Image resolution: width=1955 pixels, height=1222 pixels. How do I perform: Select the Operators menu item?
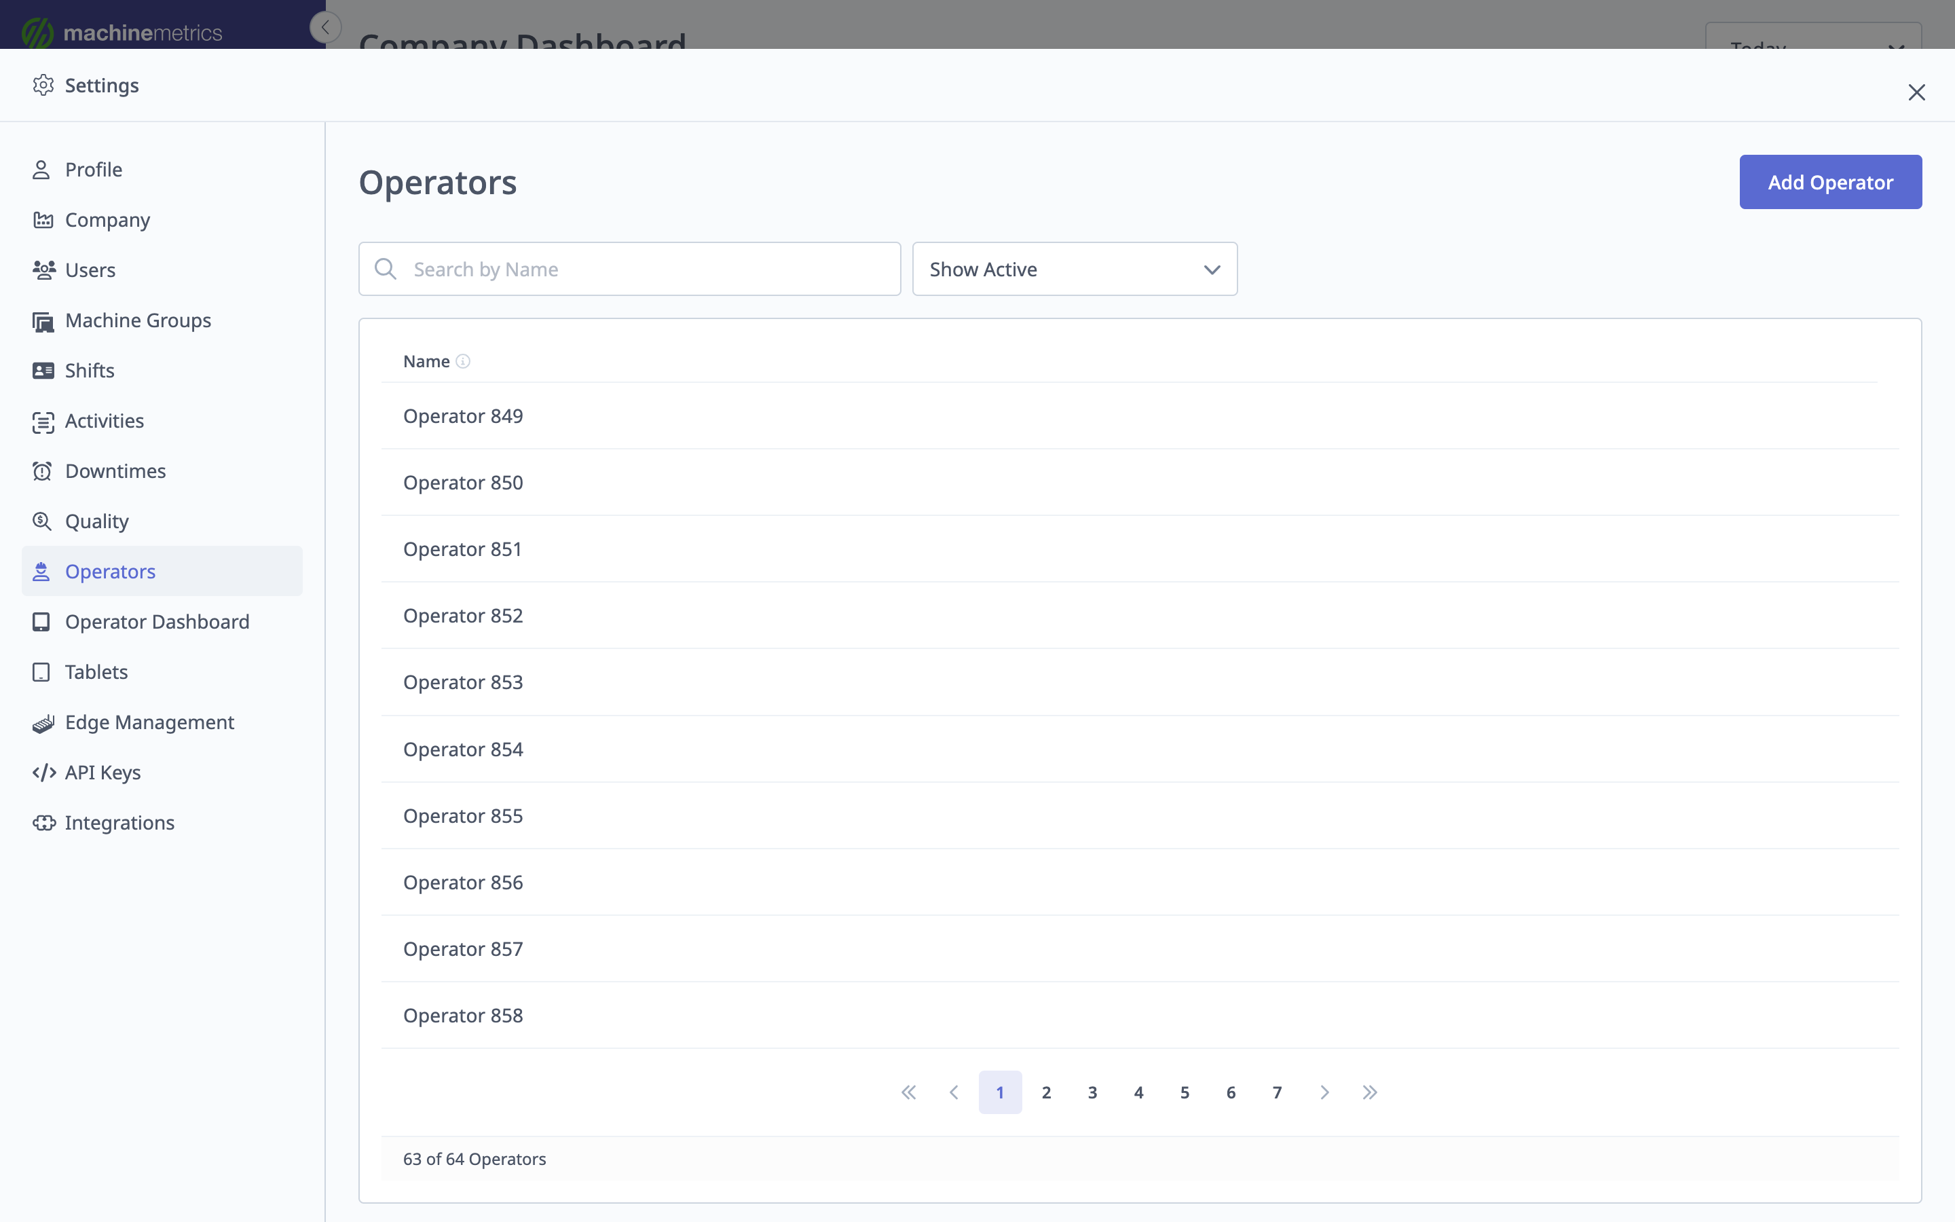click(162, 572)
